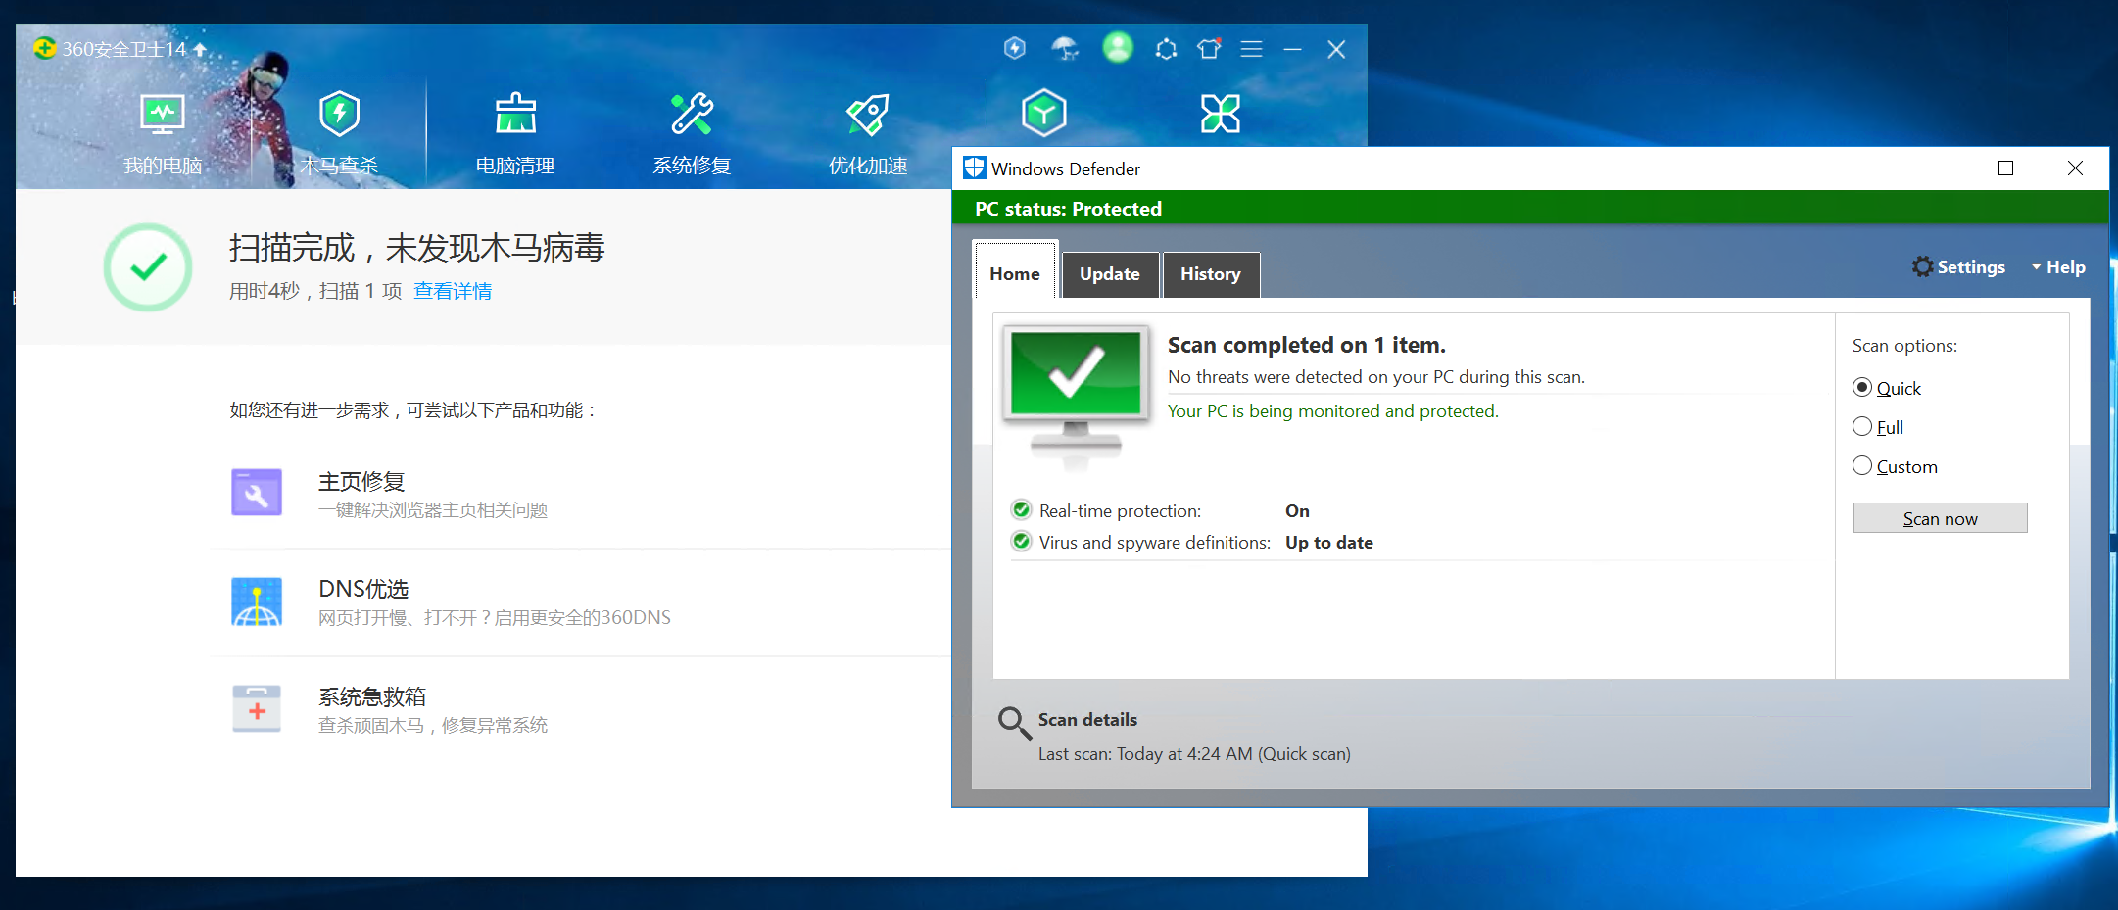Click the four-leaf apps icon in 360 toolbar

1221,114
